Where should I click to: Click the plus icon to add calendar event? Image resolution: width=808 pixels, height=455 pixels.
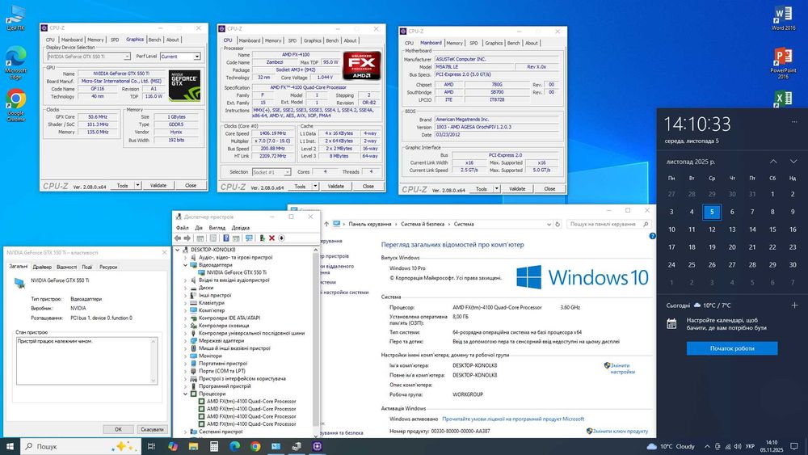point(794,305)
